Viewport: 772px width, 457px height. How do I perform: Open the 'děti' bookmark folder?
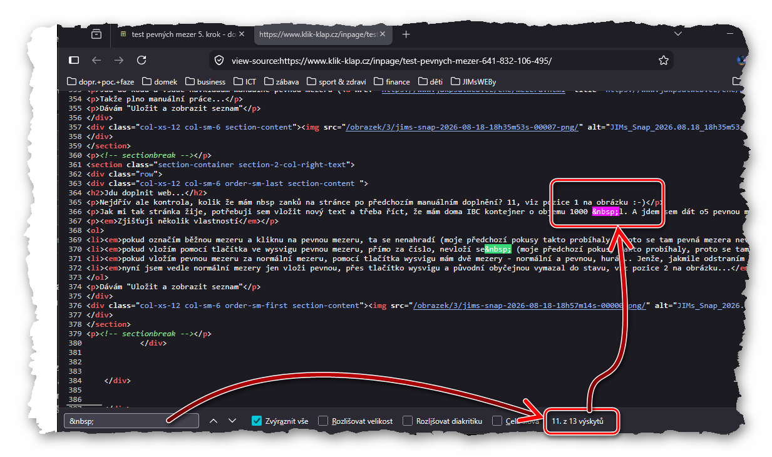tap(430, 82)
